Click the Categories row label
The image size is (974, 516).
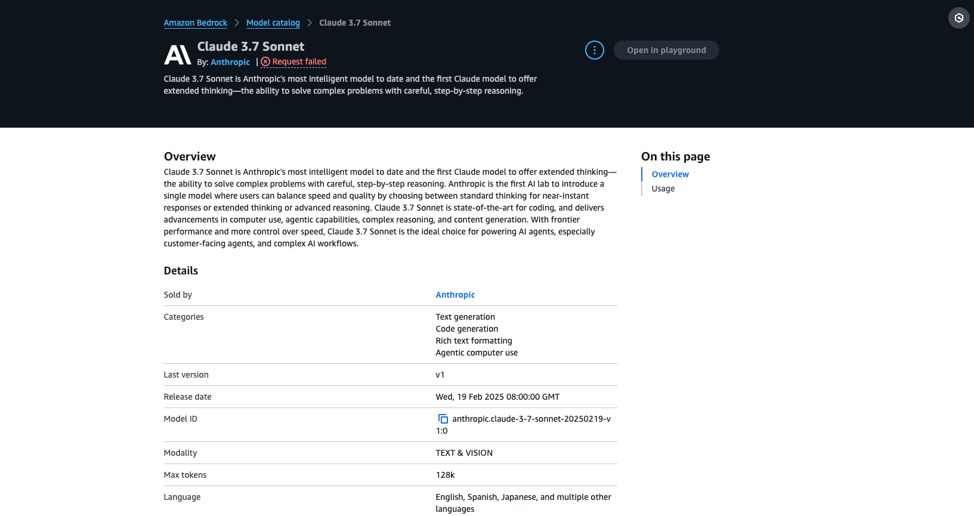(x=184, y=317)
